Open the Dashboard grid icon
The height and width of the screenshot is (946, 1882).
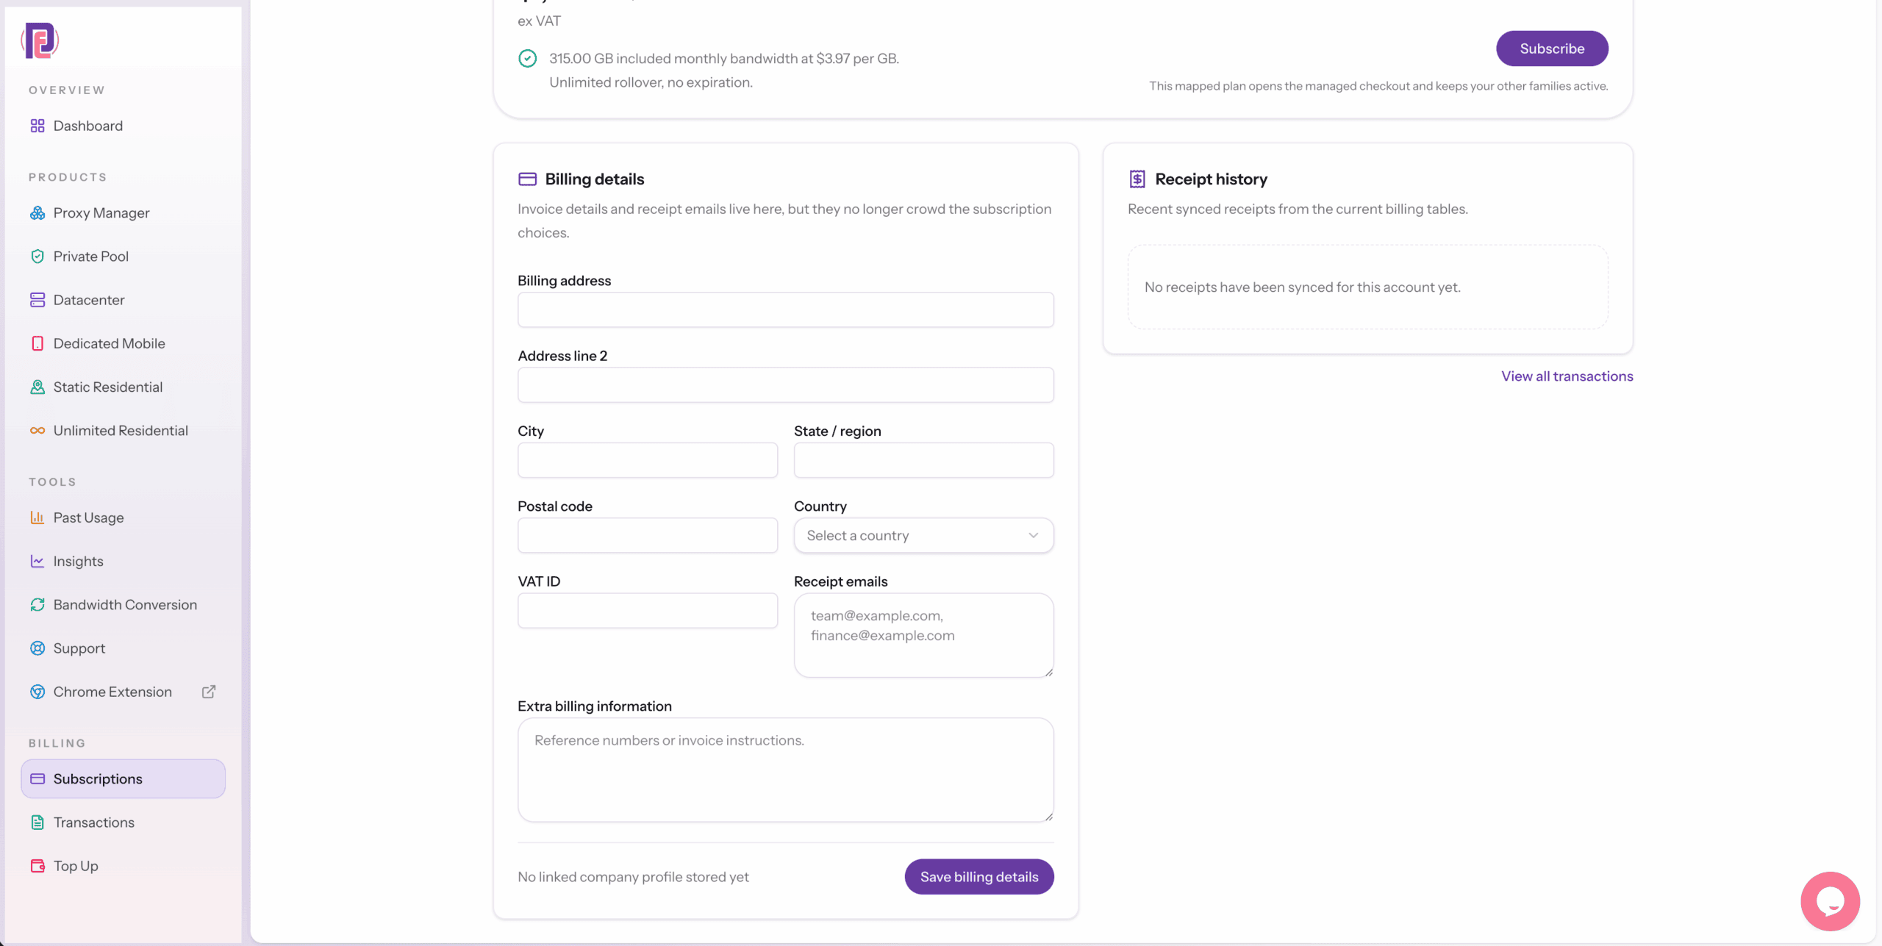tap(37, 126)
